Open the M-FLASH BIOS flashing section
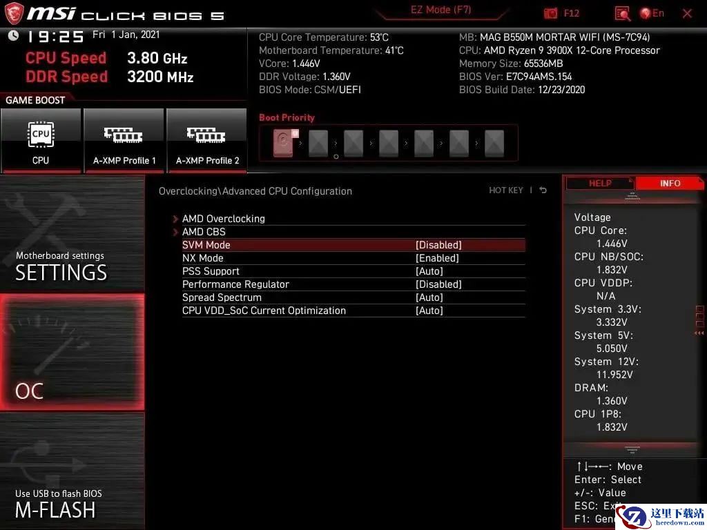Image resolution: width=707 pixels, height=530 pixels. 72,471
